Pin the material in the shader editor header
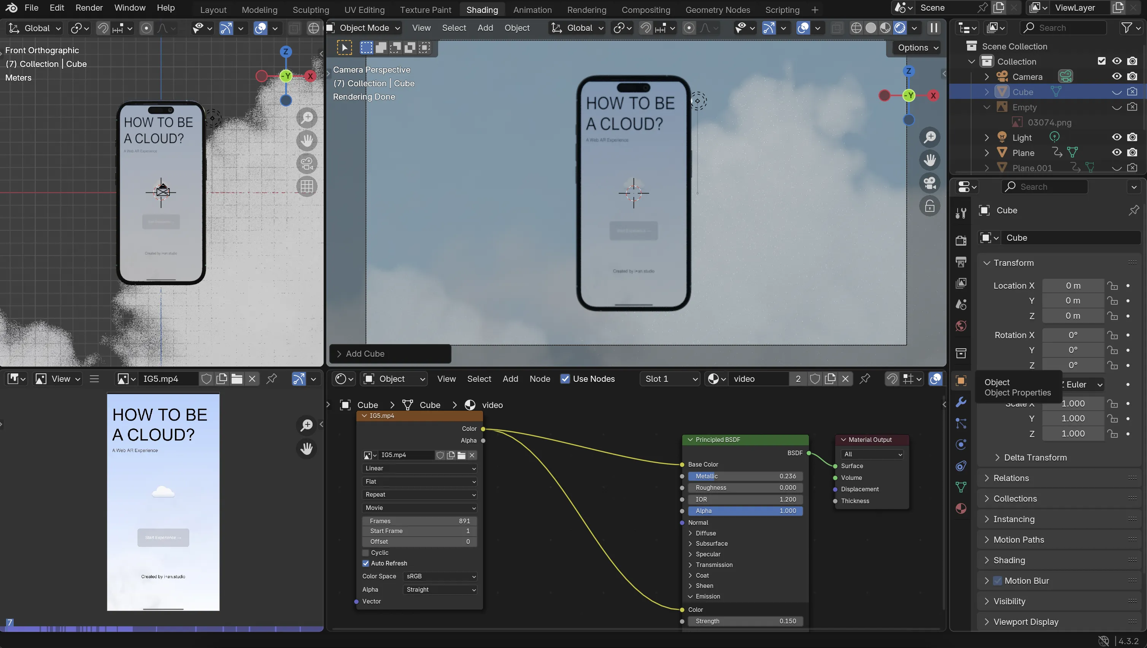Screen dimensions: 1147x648 [x=865, y=378]
